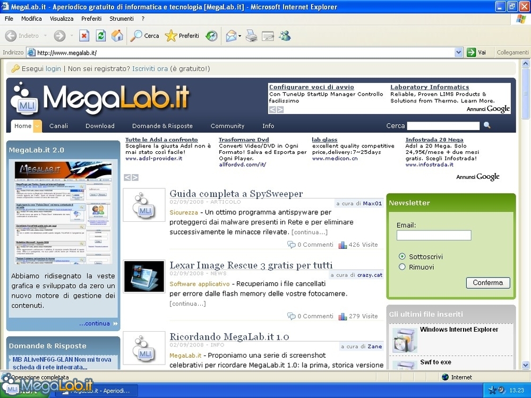Click the vertical scrollbar down arrow

(526, 365)
